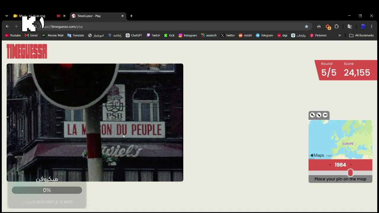Close the TimeGuessr - Play tab

coord(123,16)
